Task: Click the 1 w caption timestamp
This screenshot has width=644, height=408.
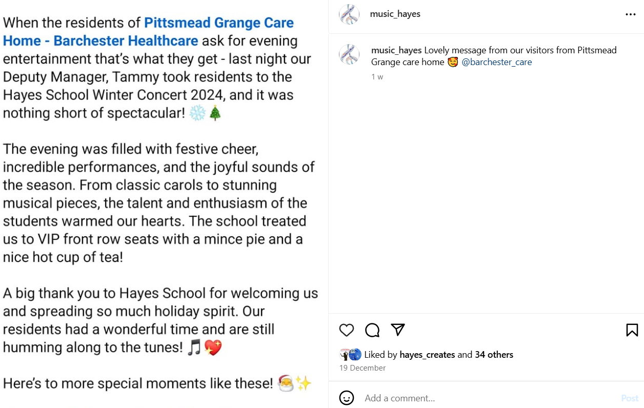Action: coord(377,77)
